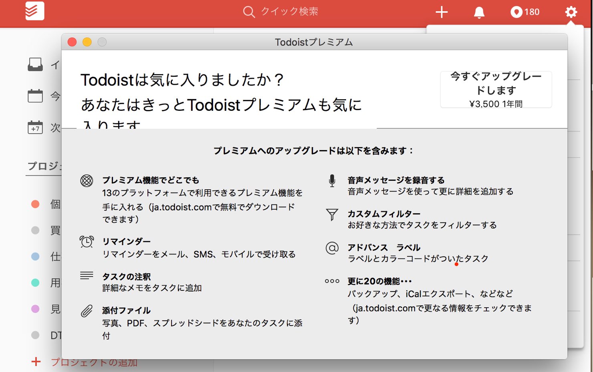593x372 pixels.
Task: Click the paperclip attachment icon
Action: click(x=87, y=311)
